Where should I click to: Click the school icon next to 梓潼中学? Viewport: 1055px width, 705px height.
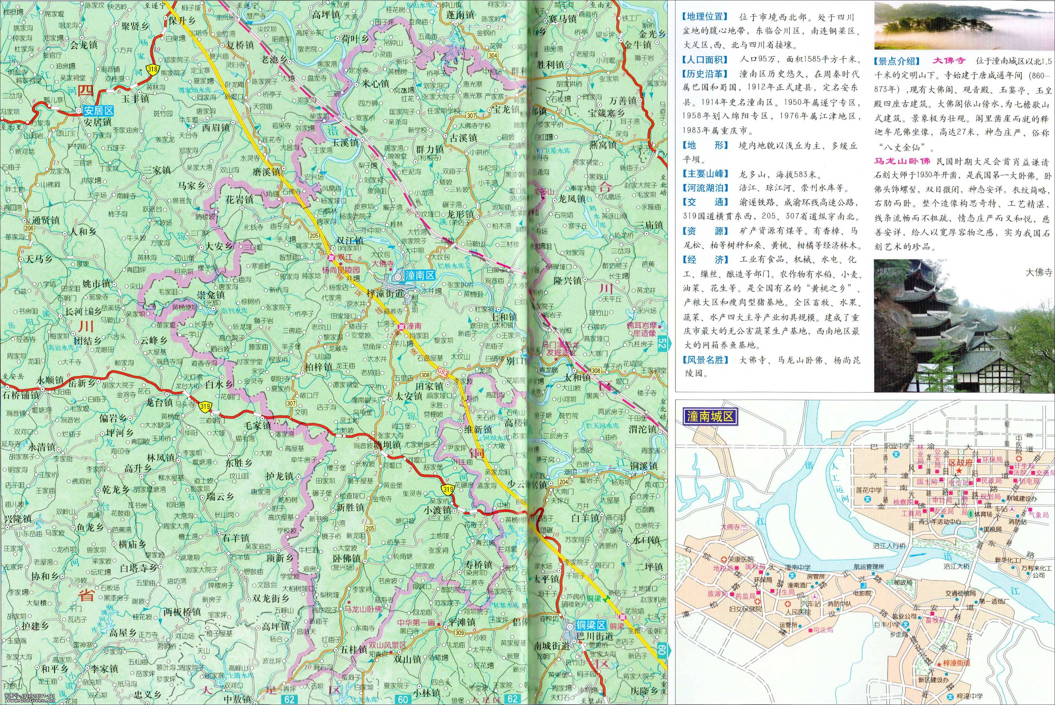point(950,697)
